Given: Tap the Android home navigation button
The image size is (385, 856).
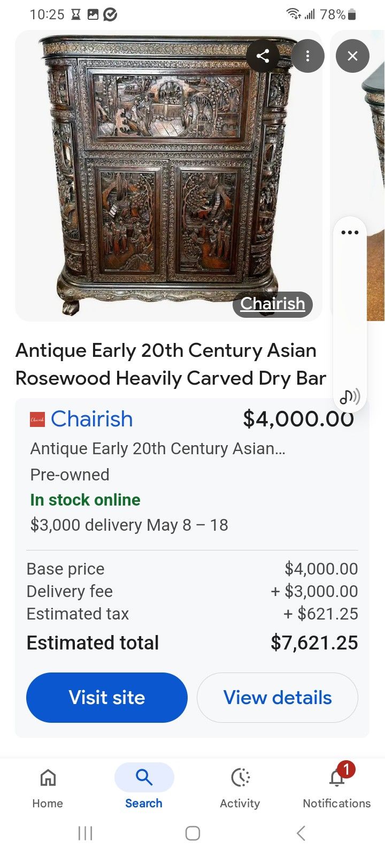Looking at the screenshot, I should (192, 833).
